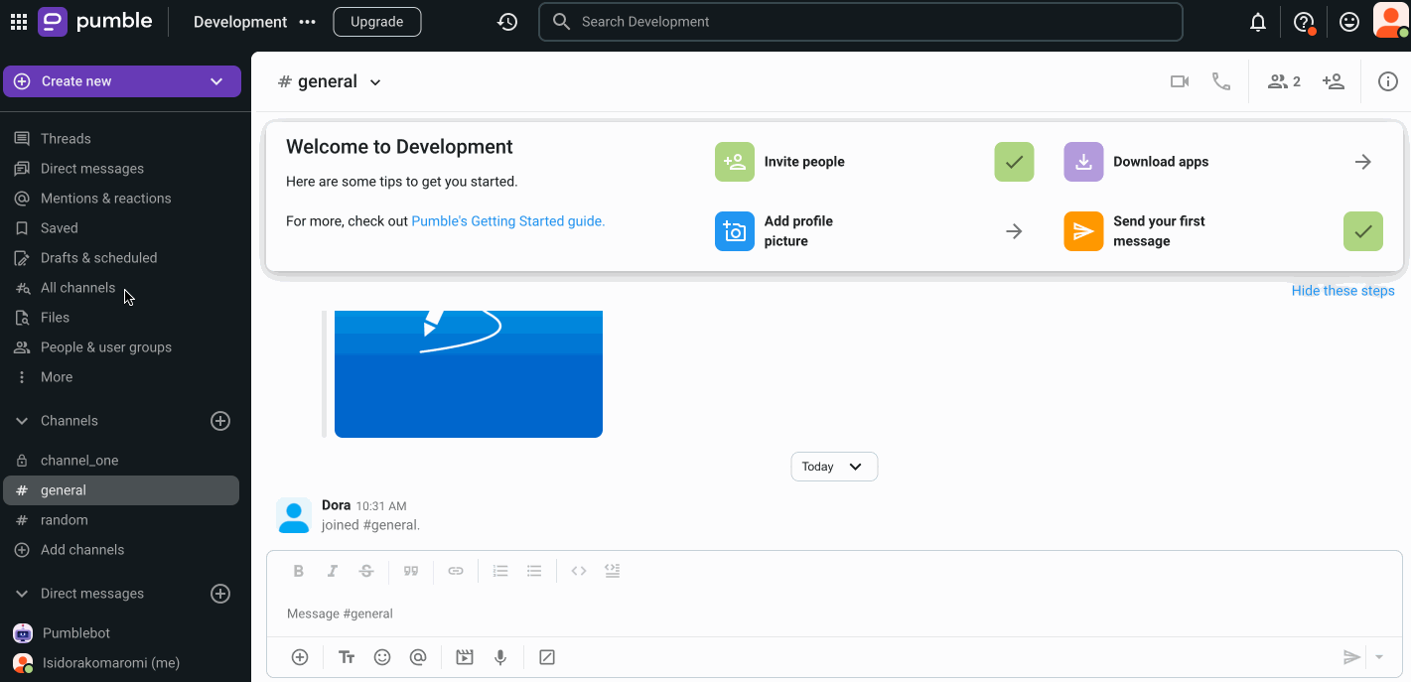Click Dora's user avatar
Screen dimensions: 1411x682
pyautogui.click(x=294, y=515)
